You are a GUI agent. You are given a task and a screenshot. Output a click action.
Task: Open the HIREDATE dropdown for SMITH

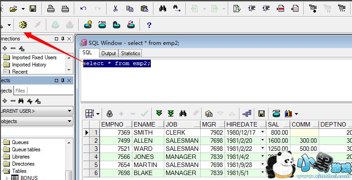(x=262, y=133)
